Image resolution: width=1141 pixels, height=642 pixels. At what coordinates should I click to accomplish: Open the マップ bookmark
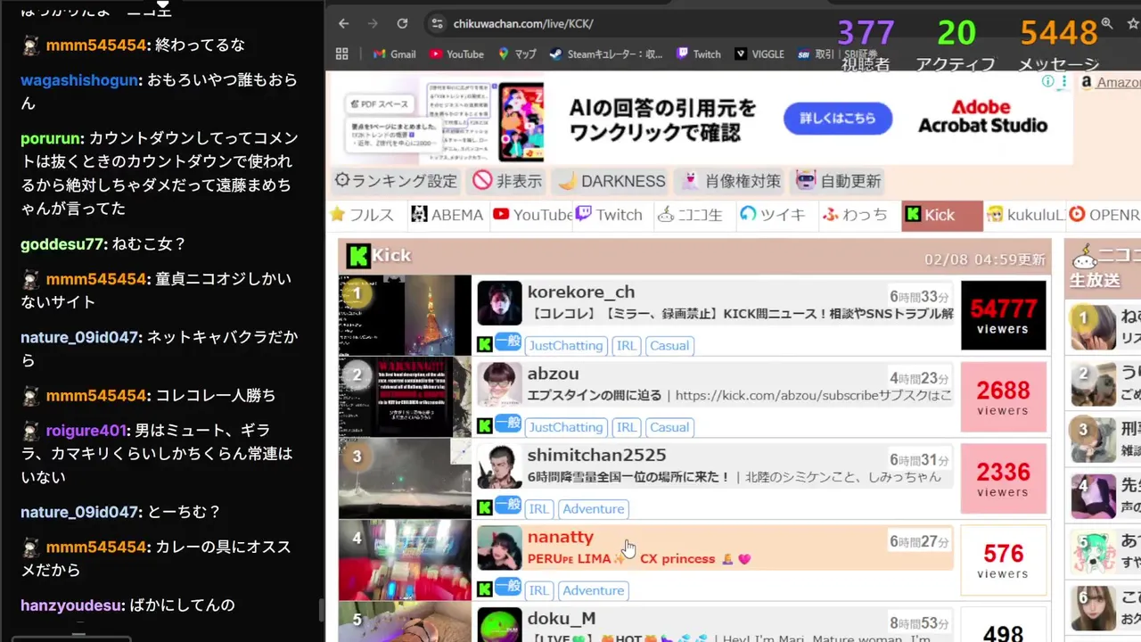click(517, 53)
